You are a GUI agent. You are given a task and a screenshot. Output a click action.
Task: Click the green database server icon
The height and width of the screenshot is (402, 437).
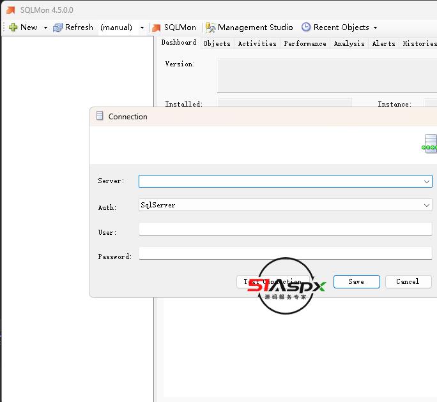coord(430,144)
